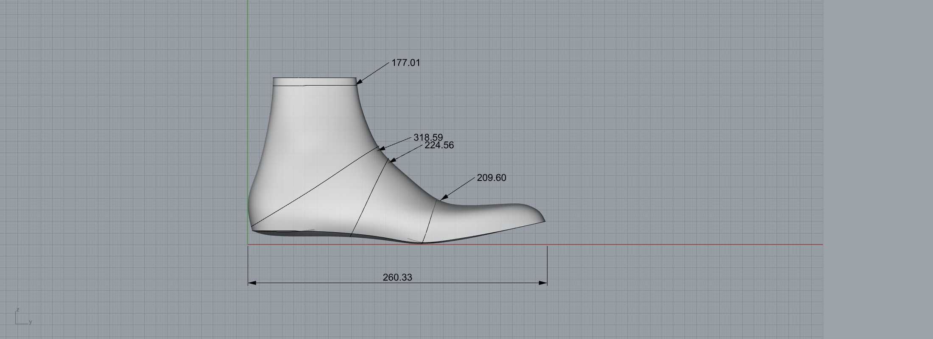The image size is (933, 339).
Task: Select the 224.56 dimension label
Action: pyautogui.click(x=439, y=145)
